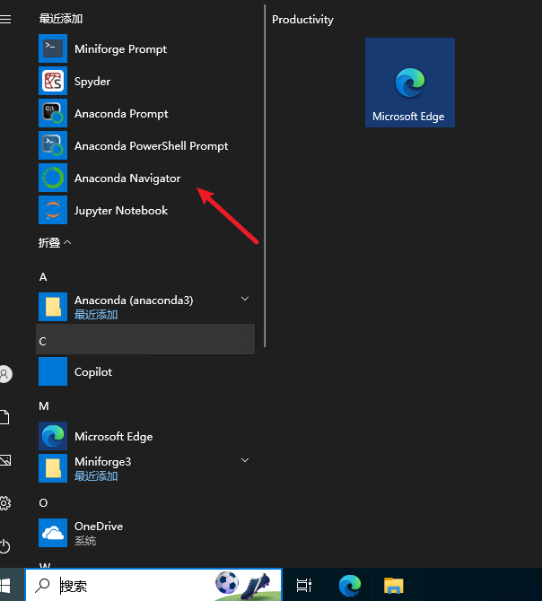542x601 pixels.
Task: Open the hamburger menu at top left
Action: (5, 19)
